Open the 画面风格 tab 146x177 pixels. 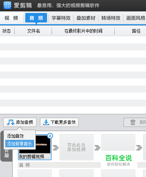(x=136, y=18)
